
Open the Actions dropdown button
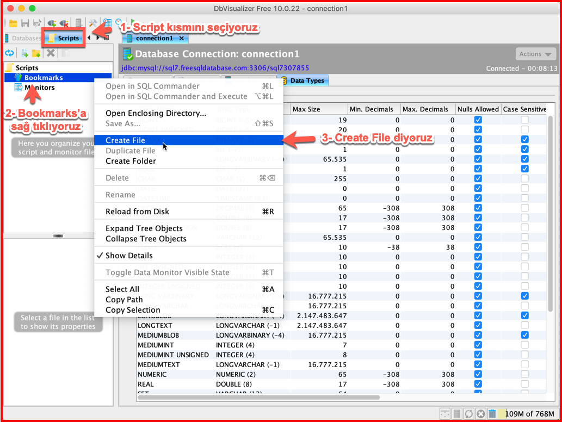coord(535,54)
